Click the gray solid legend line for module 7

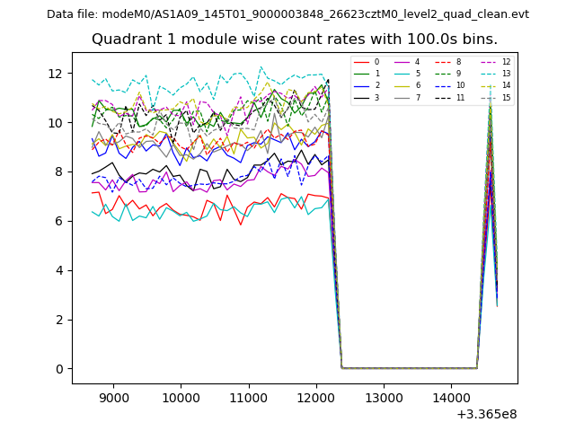click(x=403, y=97)
